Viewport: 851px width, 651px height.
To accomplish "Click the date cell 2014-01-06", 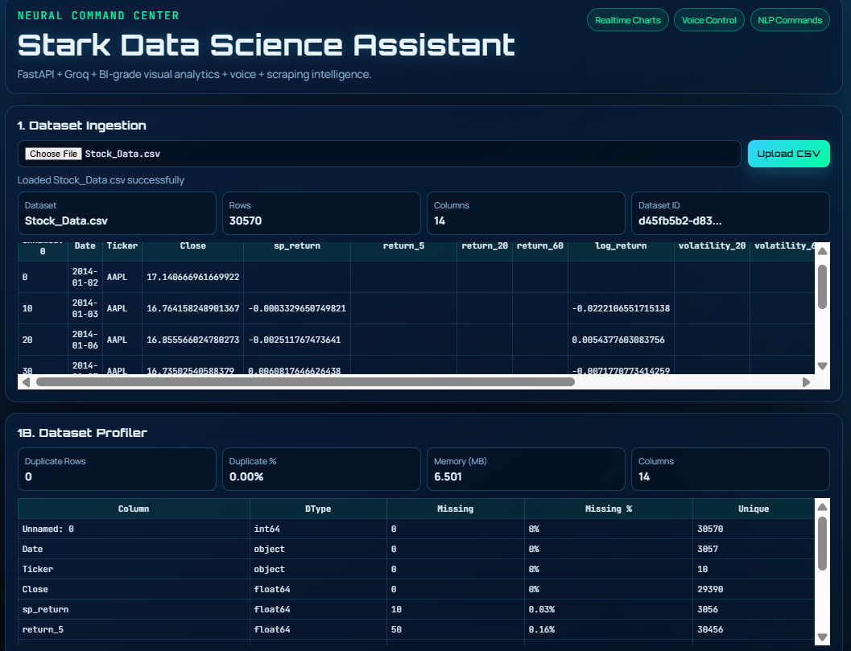I will pyautogui.click(x=85, y=340).
